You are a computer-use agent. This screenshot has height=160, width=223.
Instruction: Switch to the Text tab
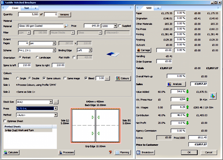click(27, 7)
